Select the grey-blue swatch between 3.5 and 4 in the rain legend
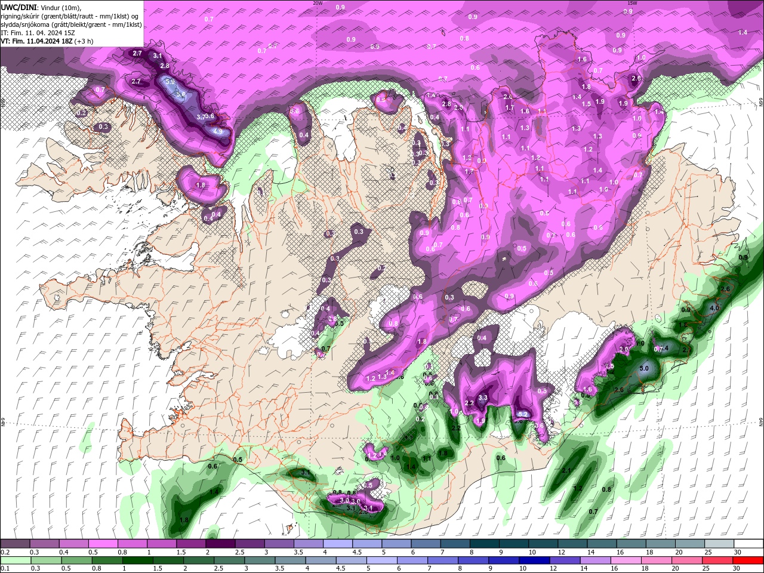Screen dimensions: 764x573 tap(290, 560)
